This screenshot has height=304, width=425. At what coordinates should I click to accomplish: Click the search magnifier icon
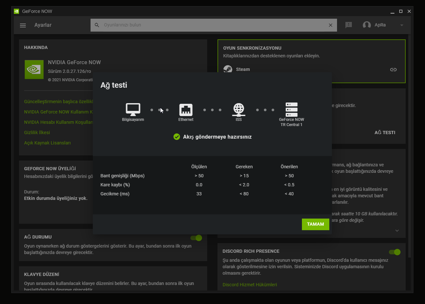97,25
